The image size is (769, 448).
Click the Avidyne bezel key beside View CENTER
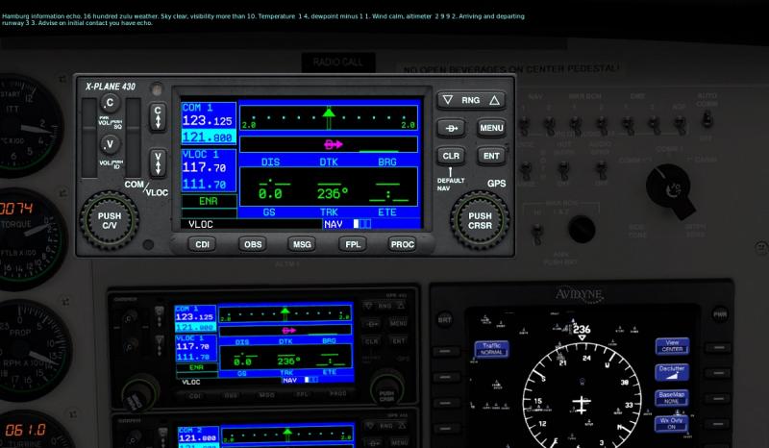(718, 348)
